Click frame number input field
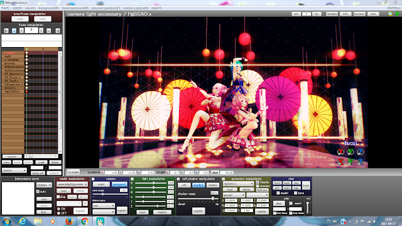This screenshot has height=226, width=402. tap(31, 31)
